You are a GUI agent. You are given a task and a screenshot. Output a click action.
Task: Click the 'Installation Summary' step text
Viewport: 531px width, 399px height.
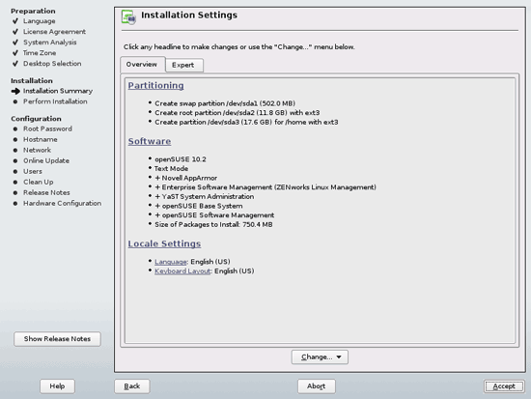click(x=58, y=91)
